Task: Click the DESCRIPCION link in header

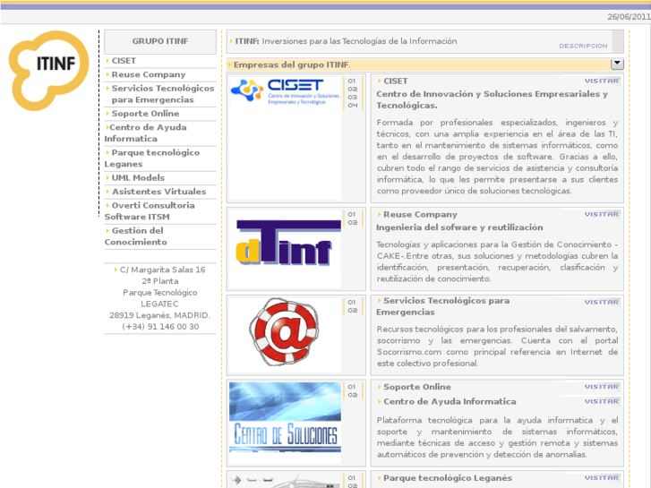Action: [x=583, y=46]
